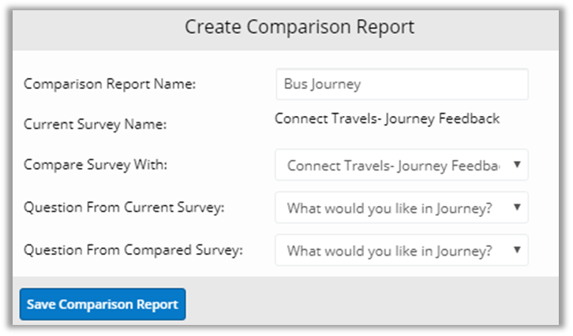This screenshot has height=336, width=573.
Task: Click the static "Connect Travels- Journey Feedback" survey name text
Action: (387, 119)
